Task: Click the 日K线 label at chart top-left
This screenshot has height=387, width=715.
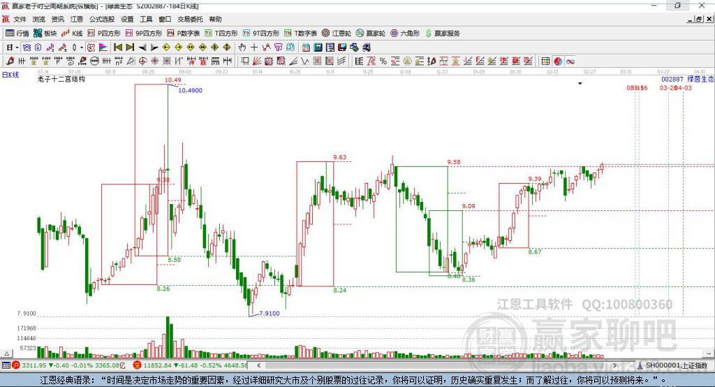Action: (x=10, y=75)
